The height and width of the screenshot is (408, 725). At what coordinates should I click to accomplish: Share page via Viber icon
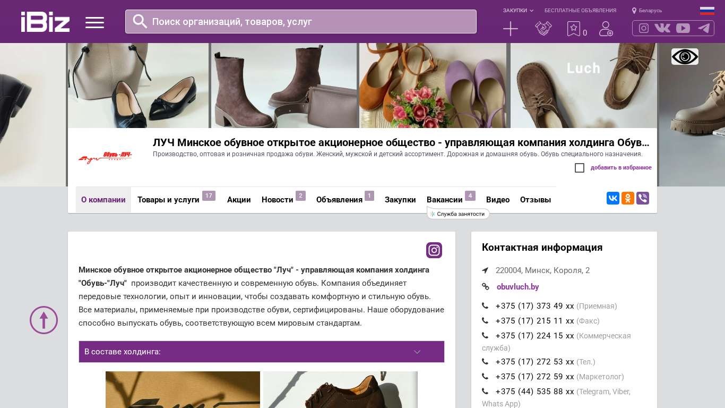tap(643, 198)
